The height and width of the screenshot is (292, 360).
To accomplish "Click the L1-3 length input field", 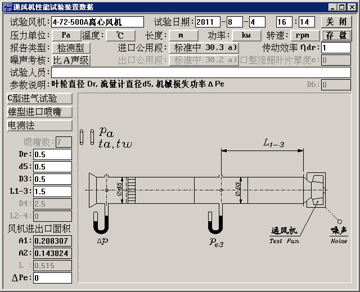I will [x=52, y=191].
